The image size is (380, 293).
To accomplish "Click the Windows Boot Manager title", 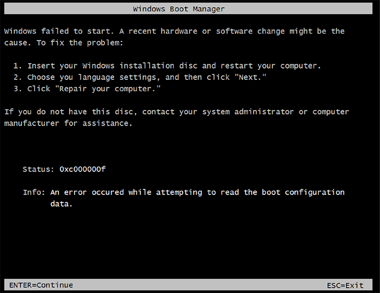I will (x=179, y=9).
